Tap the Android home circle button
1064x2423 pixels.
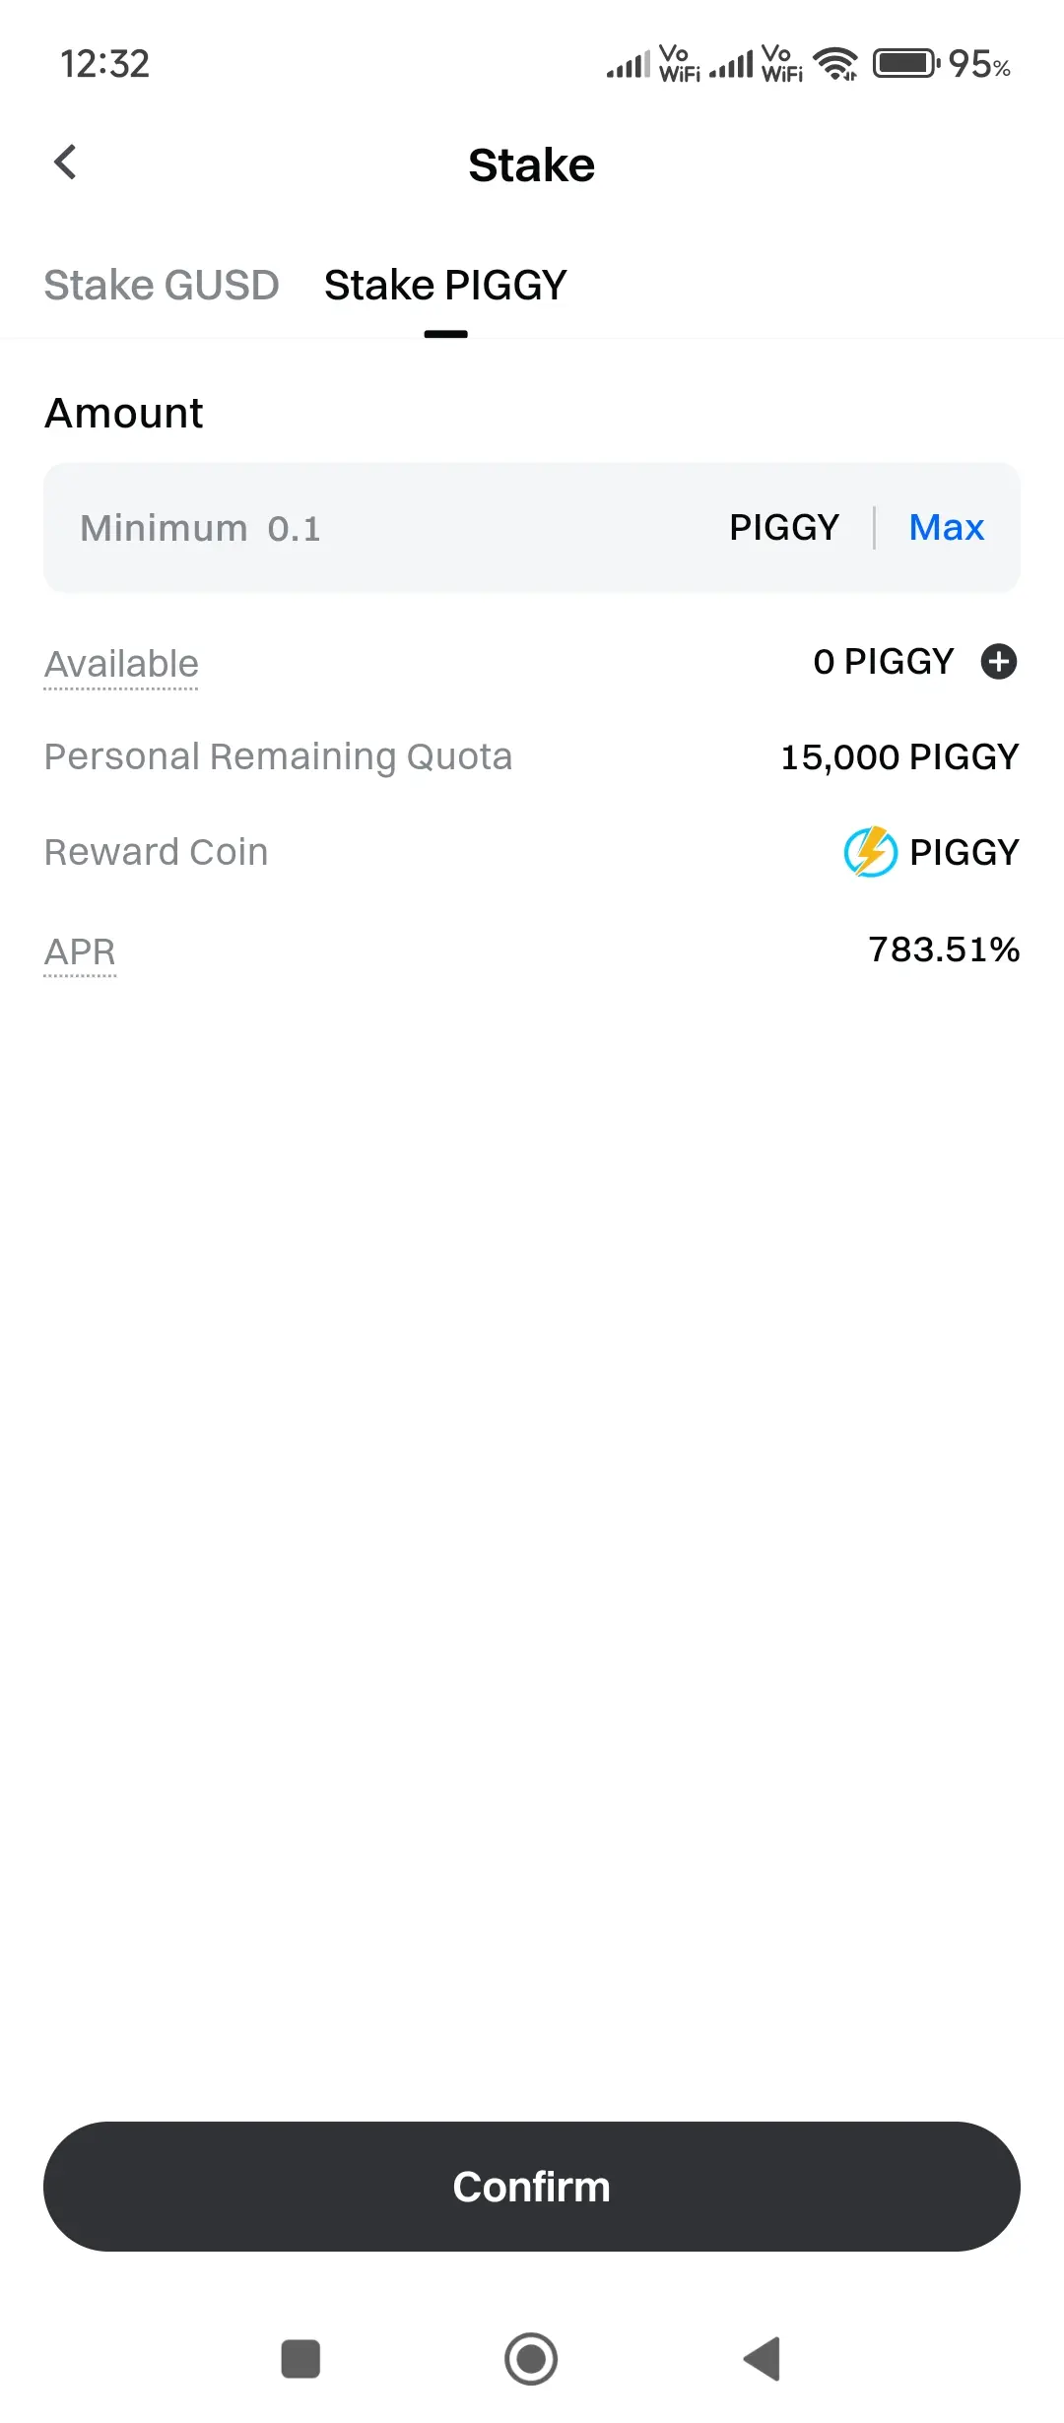click(531, 2359)
